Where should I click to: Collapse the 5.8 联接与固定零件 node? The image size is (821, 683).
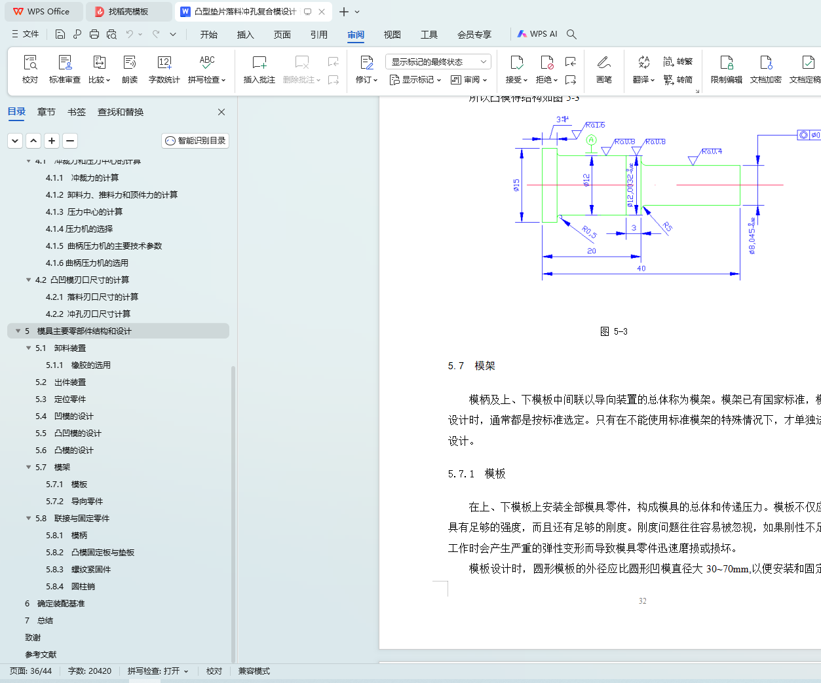point(29,519)
